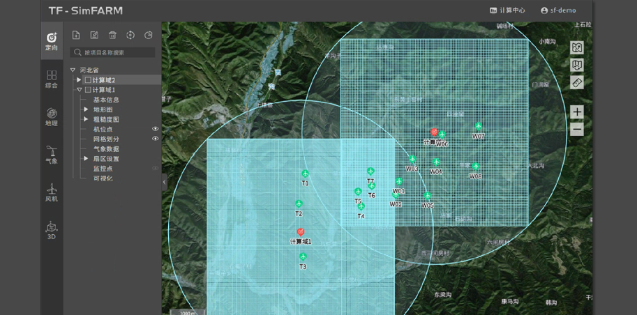Select the ruler measurement tool
This screenshot has width=637, height=315.
pos(577,82)
